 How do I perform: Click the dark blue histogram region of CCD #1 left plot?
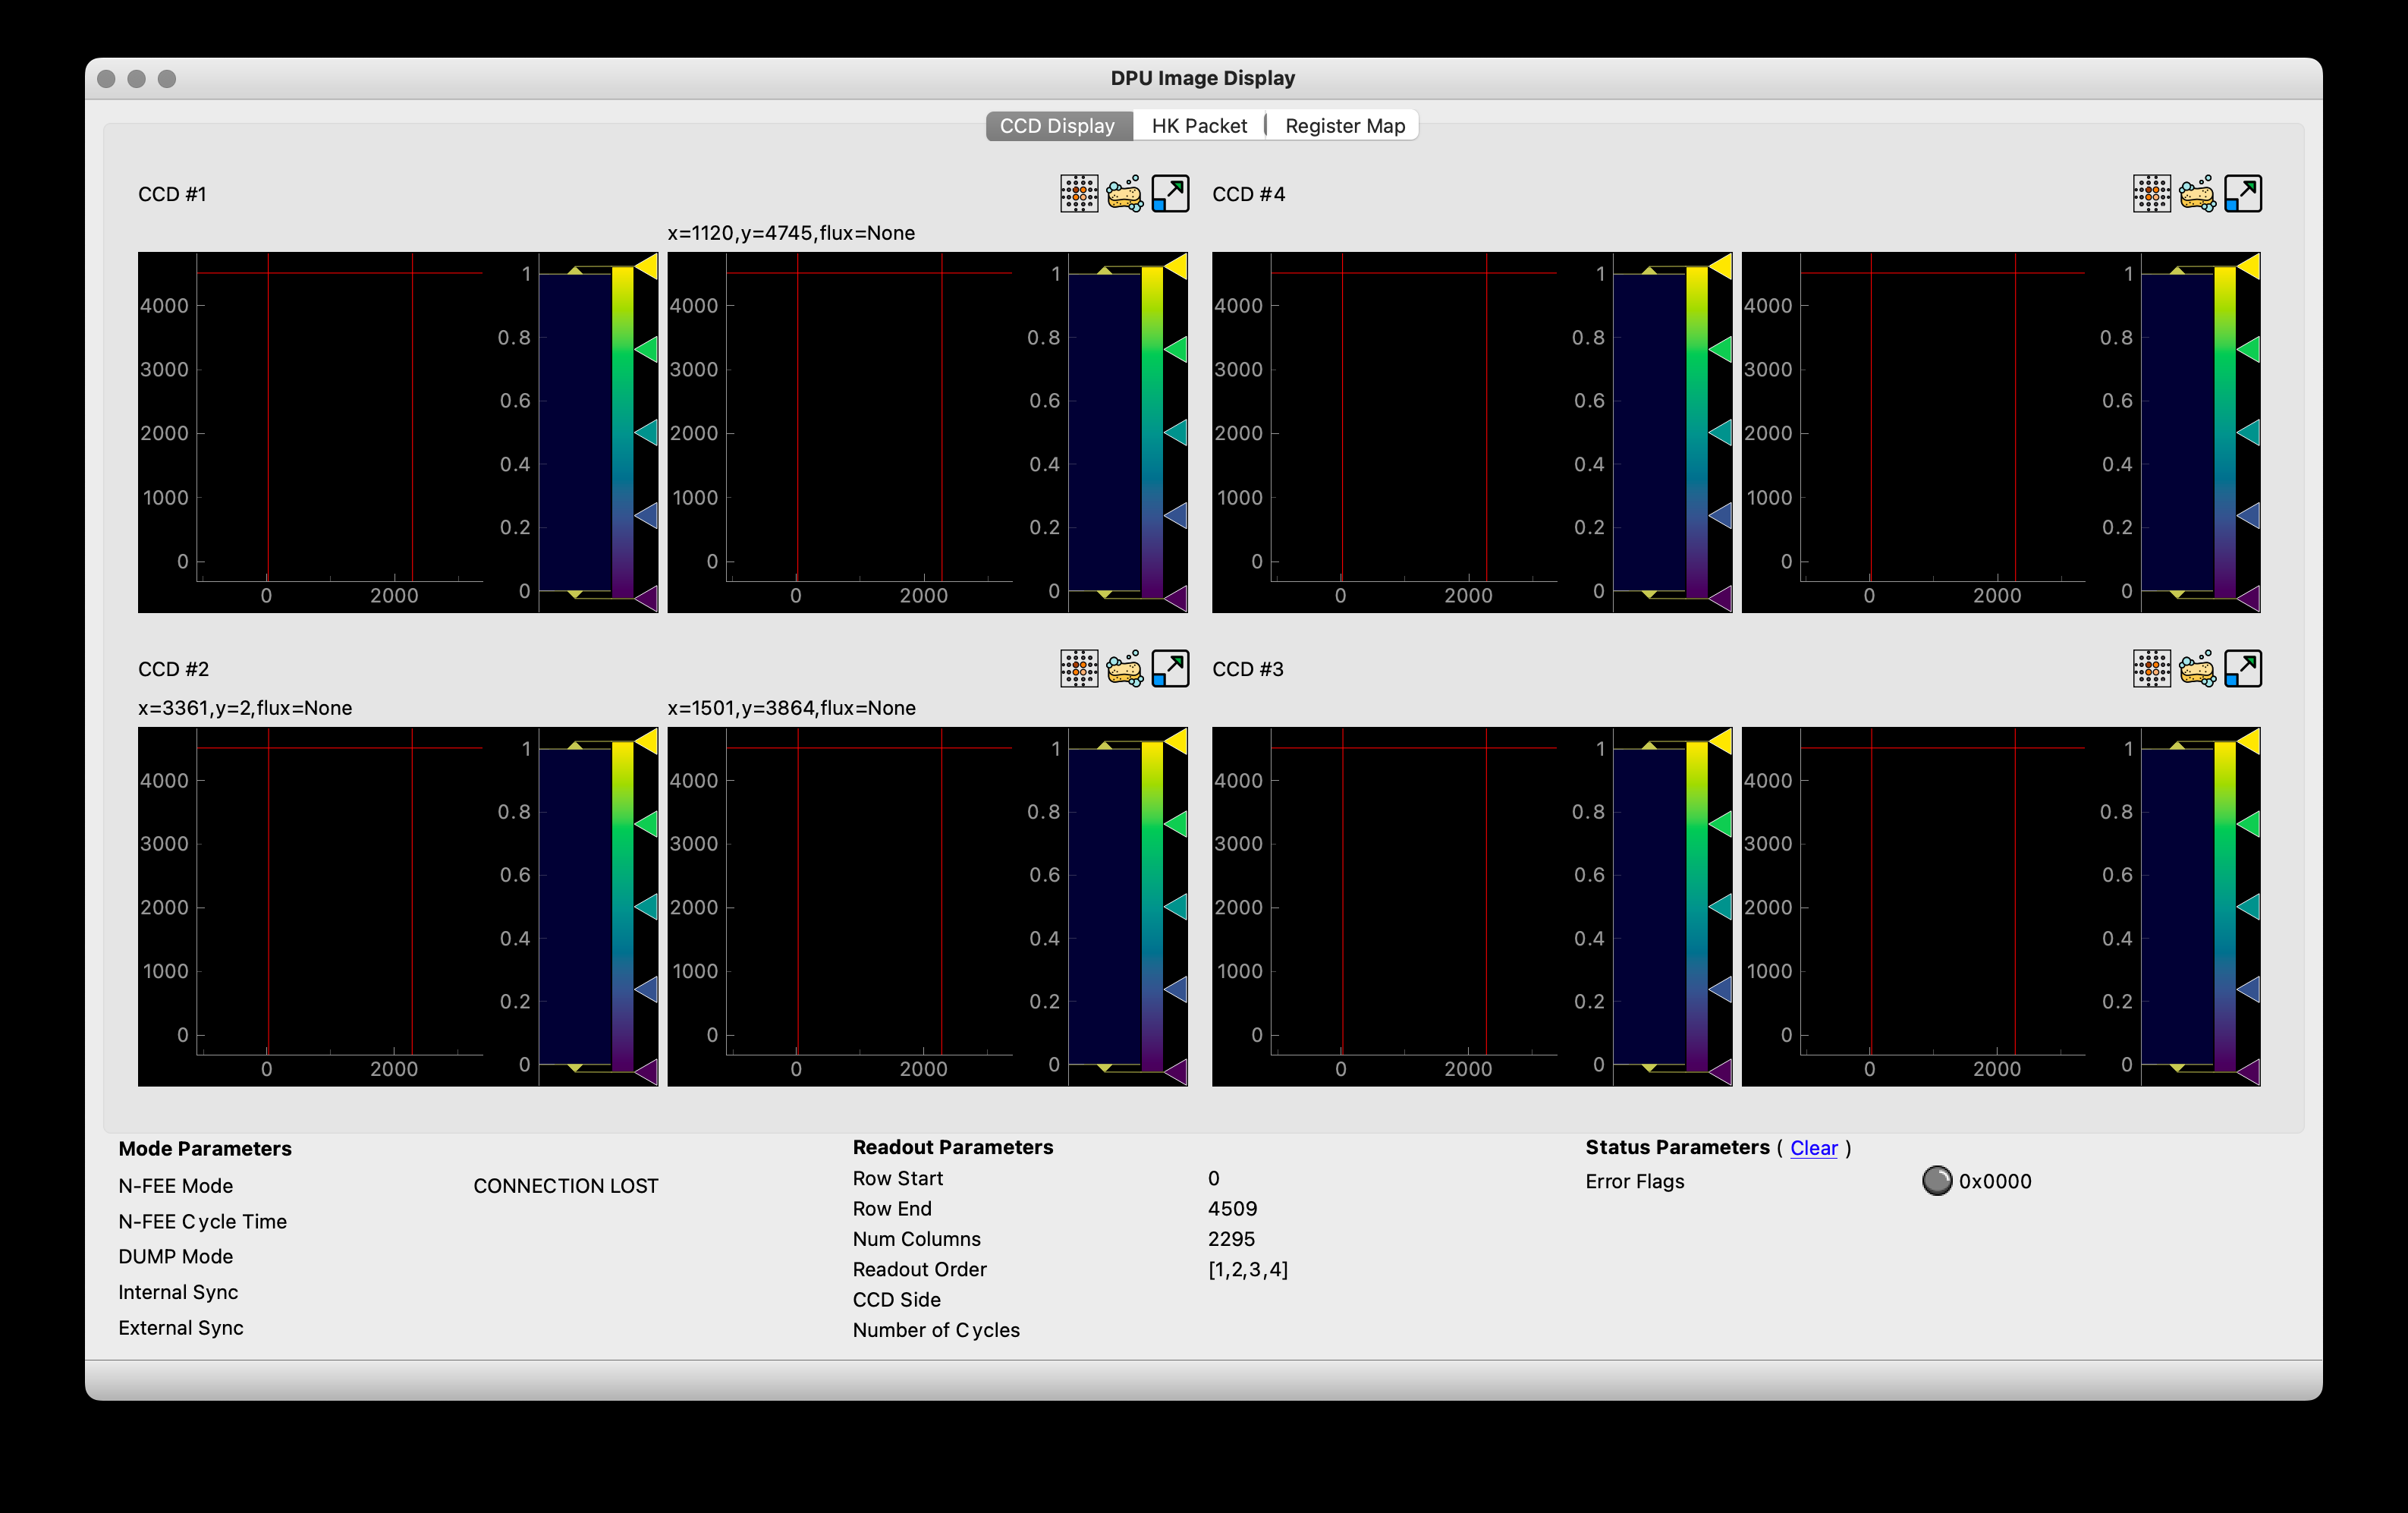click(x=575, y=432)
